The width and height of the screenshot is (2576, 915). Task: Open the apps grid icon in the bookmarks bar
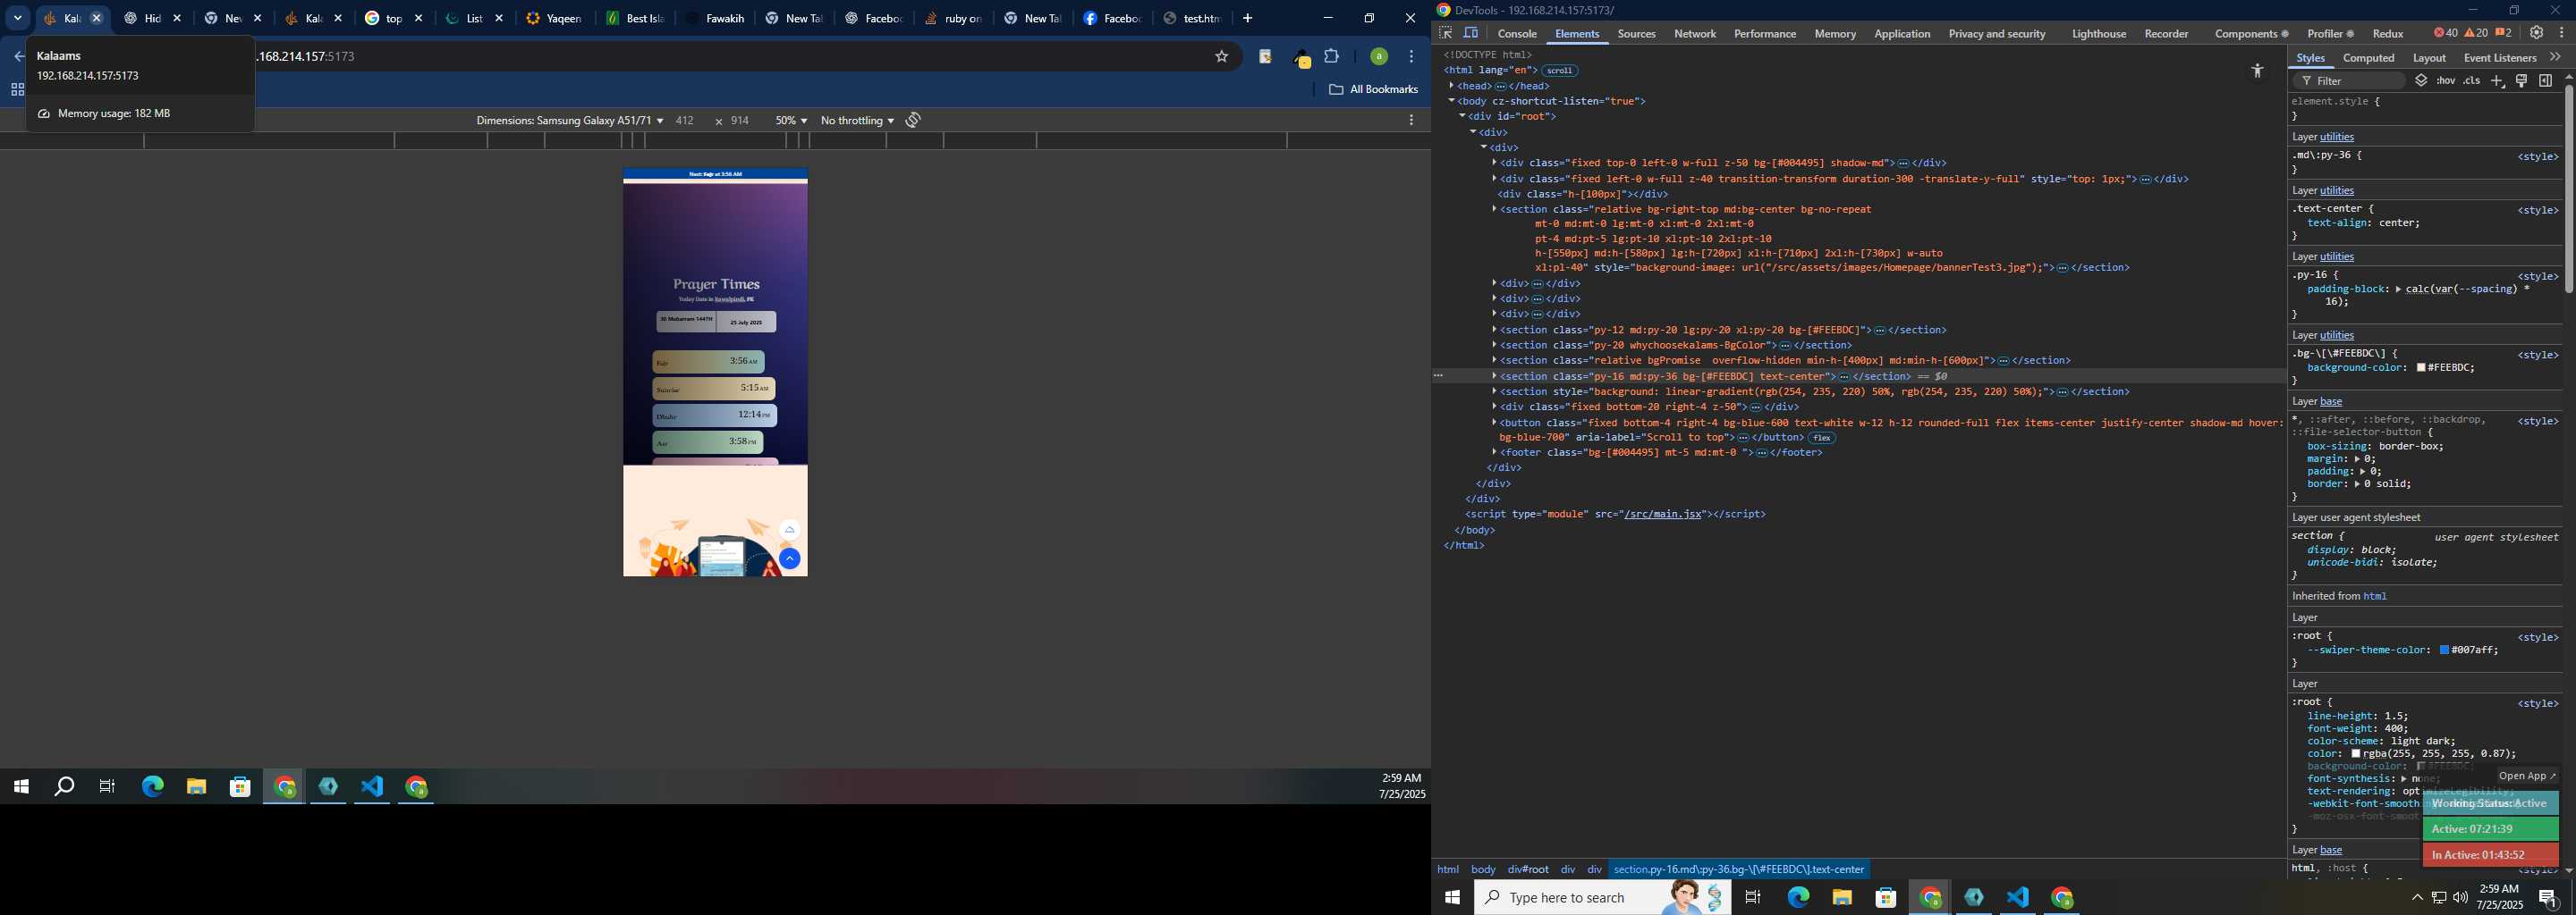pos(17,90)
